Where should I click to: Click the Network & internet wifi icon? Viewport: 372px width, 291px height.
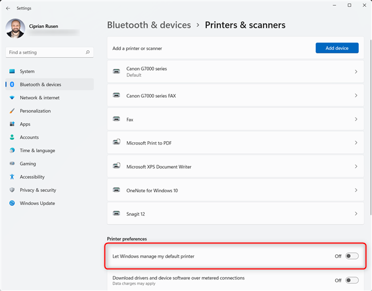coord(12,98)
